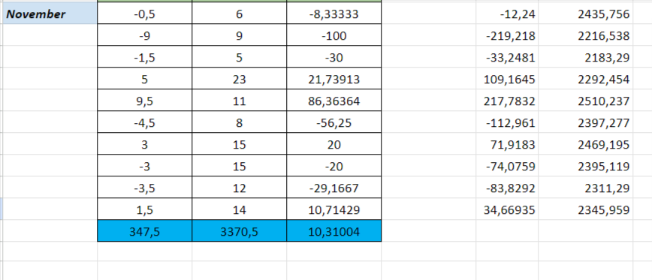Click the -83,8292 value

pyautogui.click(x=507, y=188)
